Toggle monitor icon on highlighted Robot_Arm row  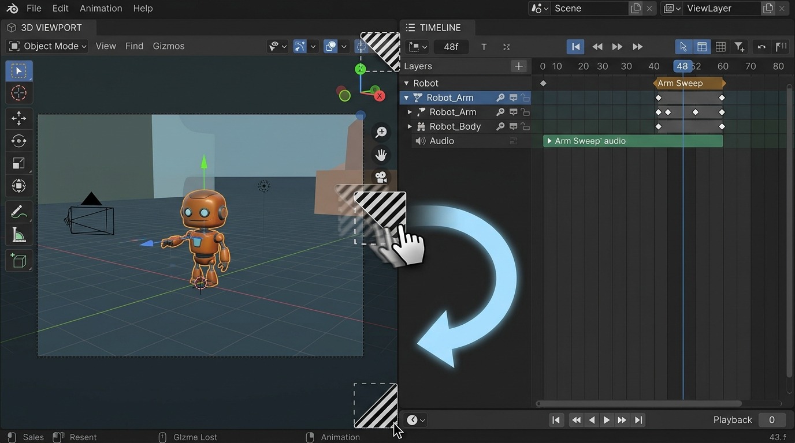coord(513,97)
